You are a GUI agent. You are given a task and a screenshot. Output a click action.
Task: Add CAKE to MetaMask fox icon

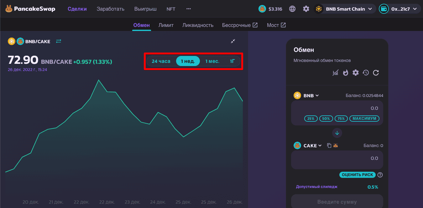[x=336, y=145]
